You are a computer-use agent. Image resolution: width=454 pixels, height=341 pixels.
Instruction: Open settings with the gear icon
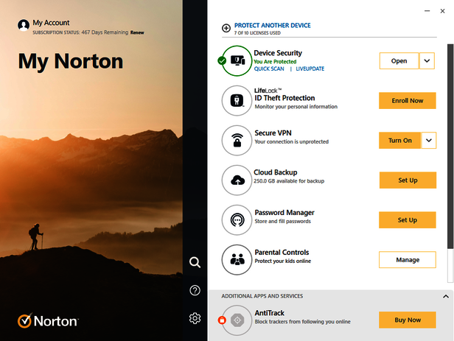(x=195, y=318)
